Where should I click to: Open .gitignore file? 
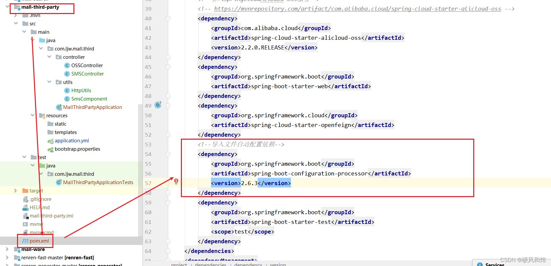40,199
